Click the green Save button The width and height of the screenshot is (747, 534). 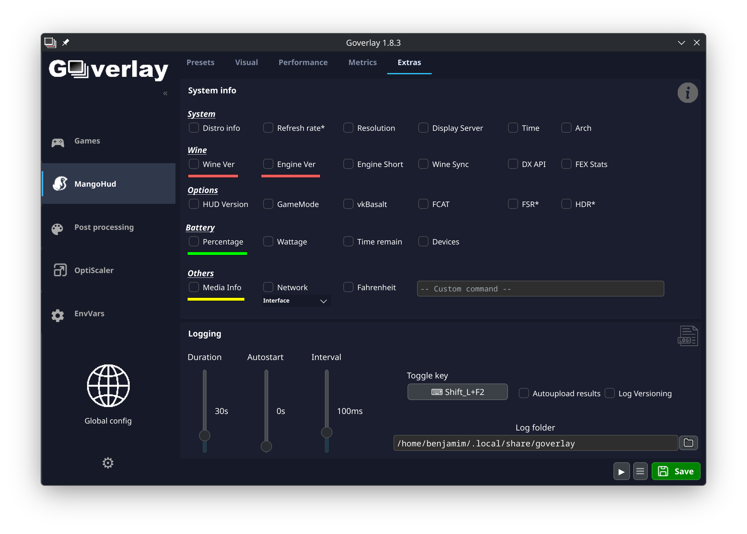[x=675, y=471]
